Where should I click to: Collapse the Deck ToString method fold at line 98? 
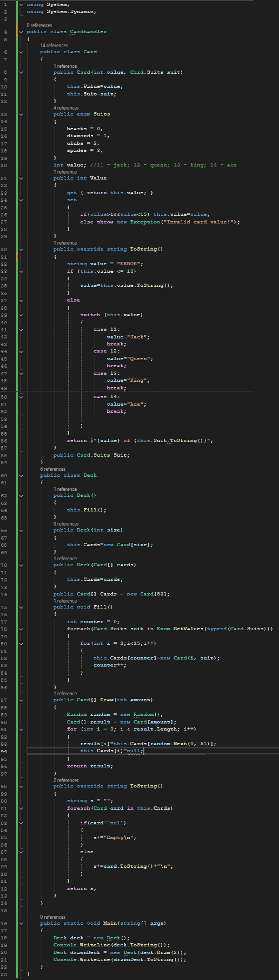[x=21, y=786]
